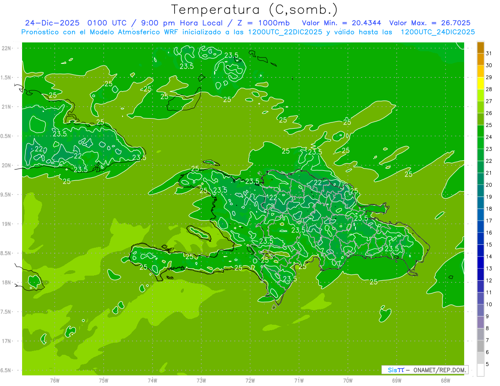Pick the amber swatch between 29 and 30
500x386 pixels.
[x=480, y=72]
